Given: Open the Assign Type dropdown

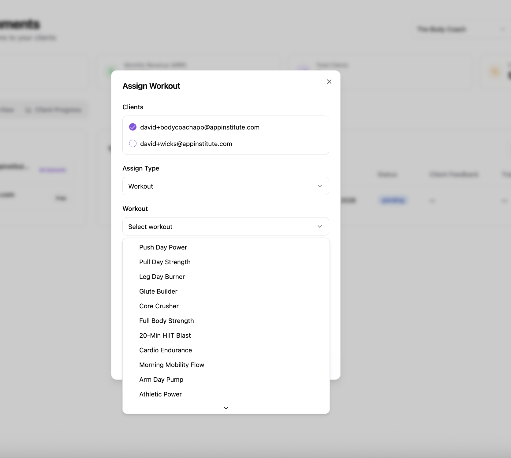Looking at the screenshot, I should pos(226,186).
